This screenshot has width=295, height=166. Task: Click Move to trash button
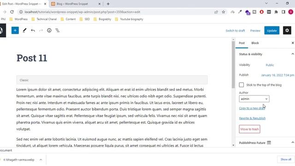(x=249, y=129)
